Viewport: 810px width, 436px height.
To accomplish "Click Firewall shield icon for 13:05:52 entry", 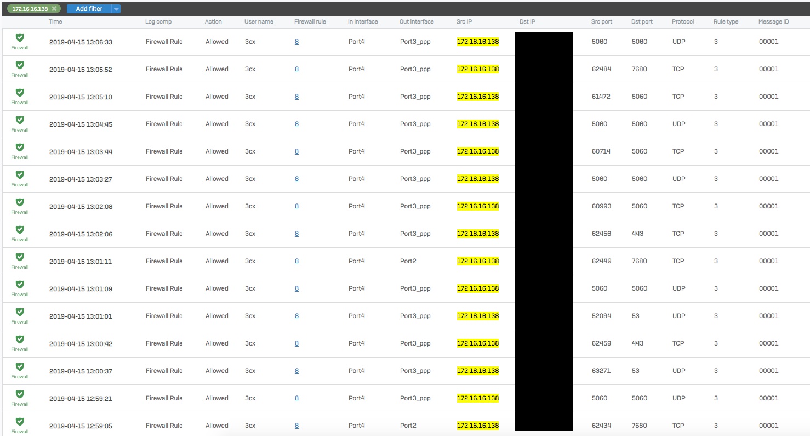I will tap(20, 65).
